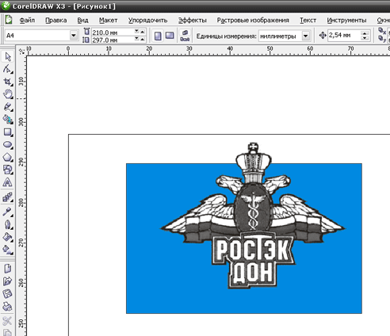Select the Basic Shapes tool

click(8, 170)
